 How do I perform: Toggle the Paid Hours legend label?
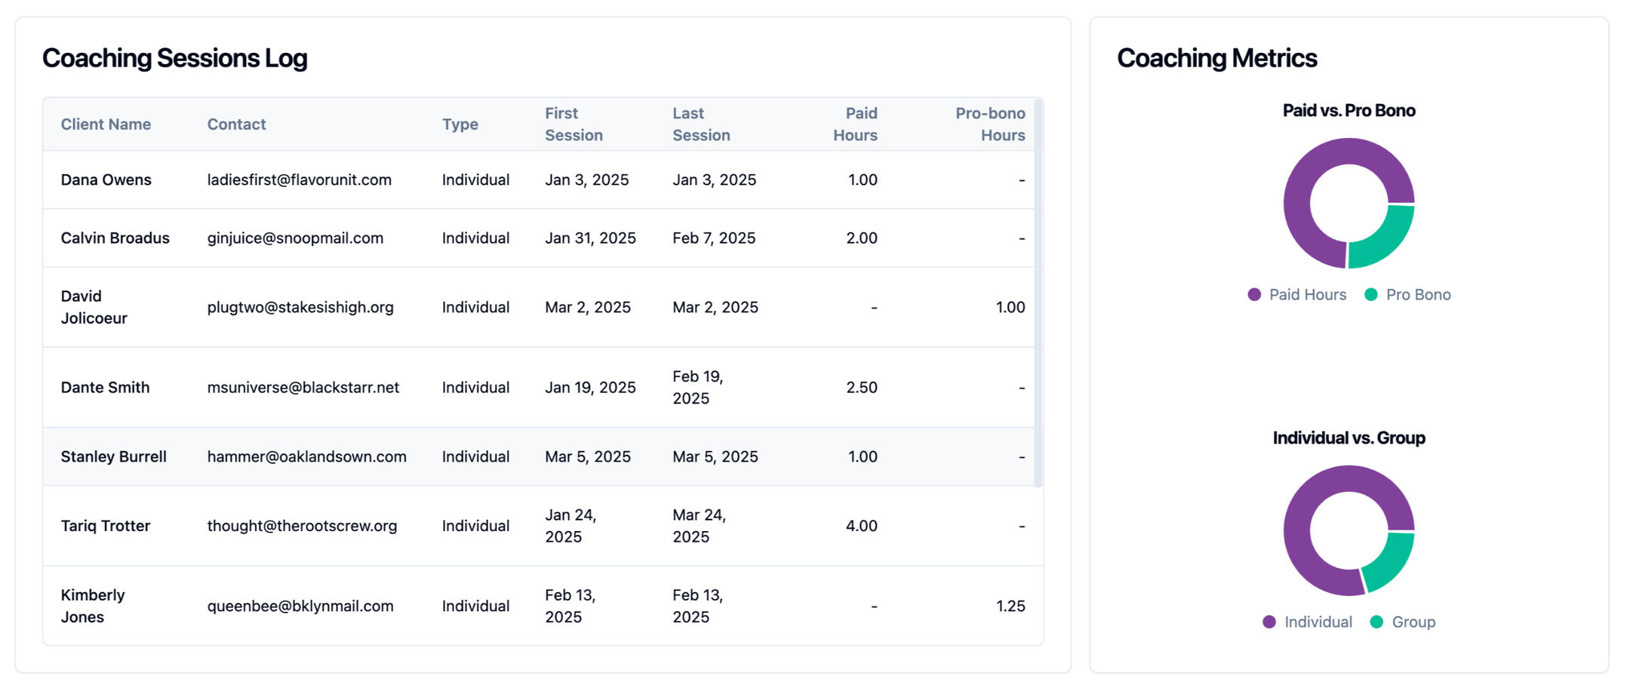pyautogui.click(x=1307, y=295)
